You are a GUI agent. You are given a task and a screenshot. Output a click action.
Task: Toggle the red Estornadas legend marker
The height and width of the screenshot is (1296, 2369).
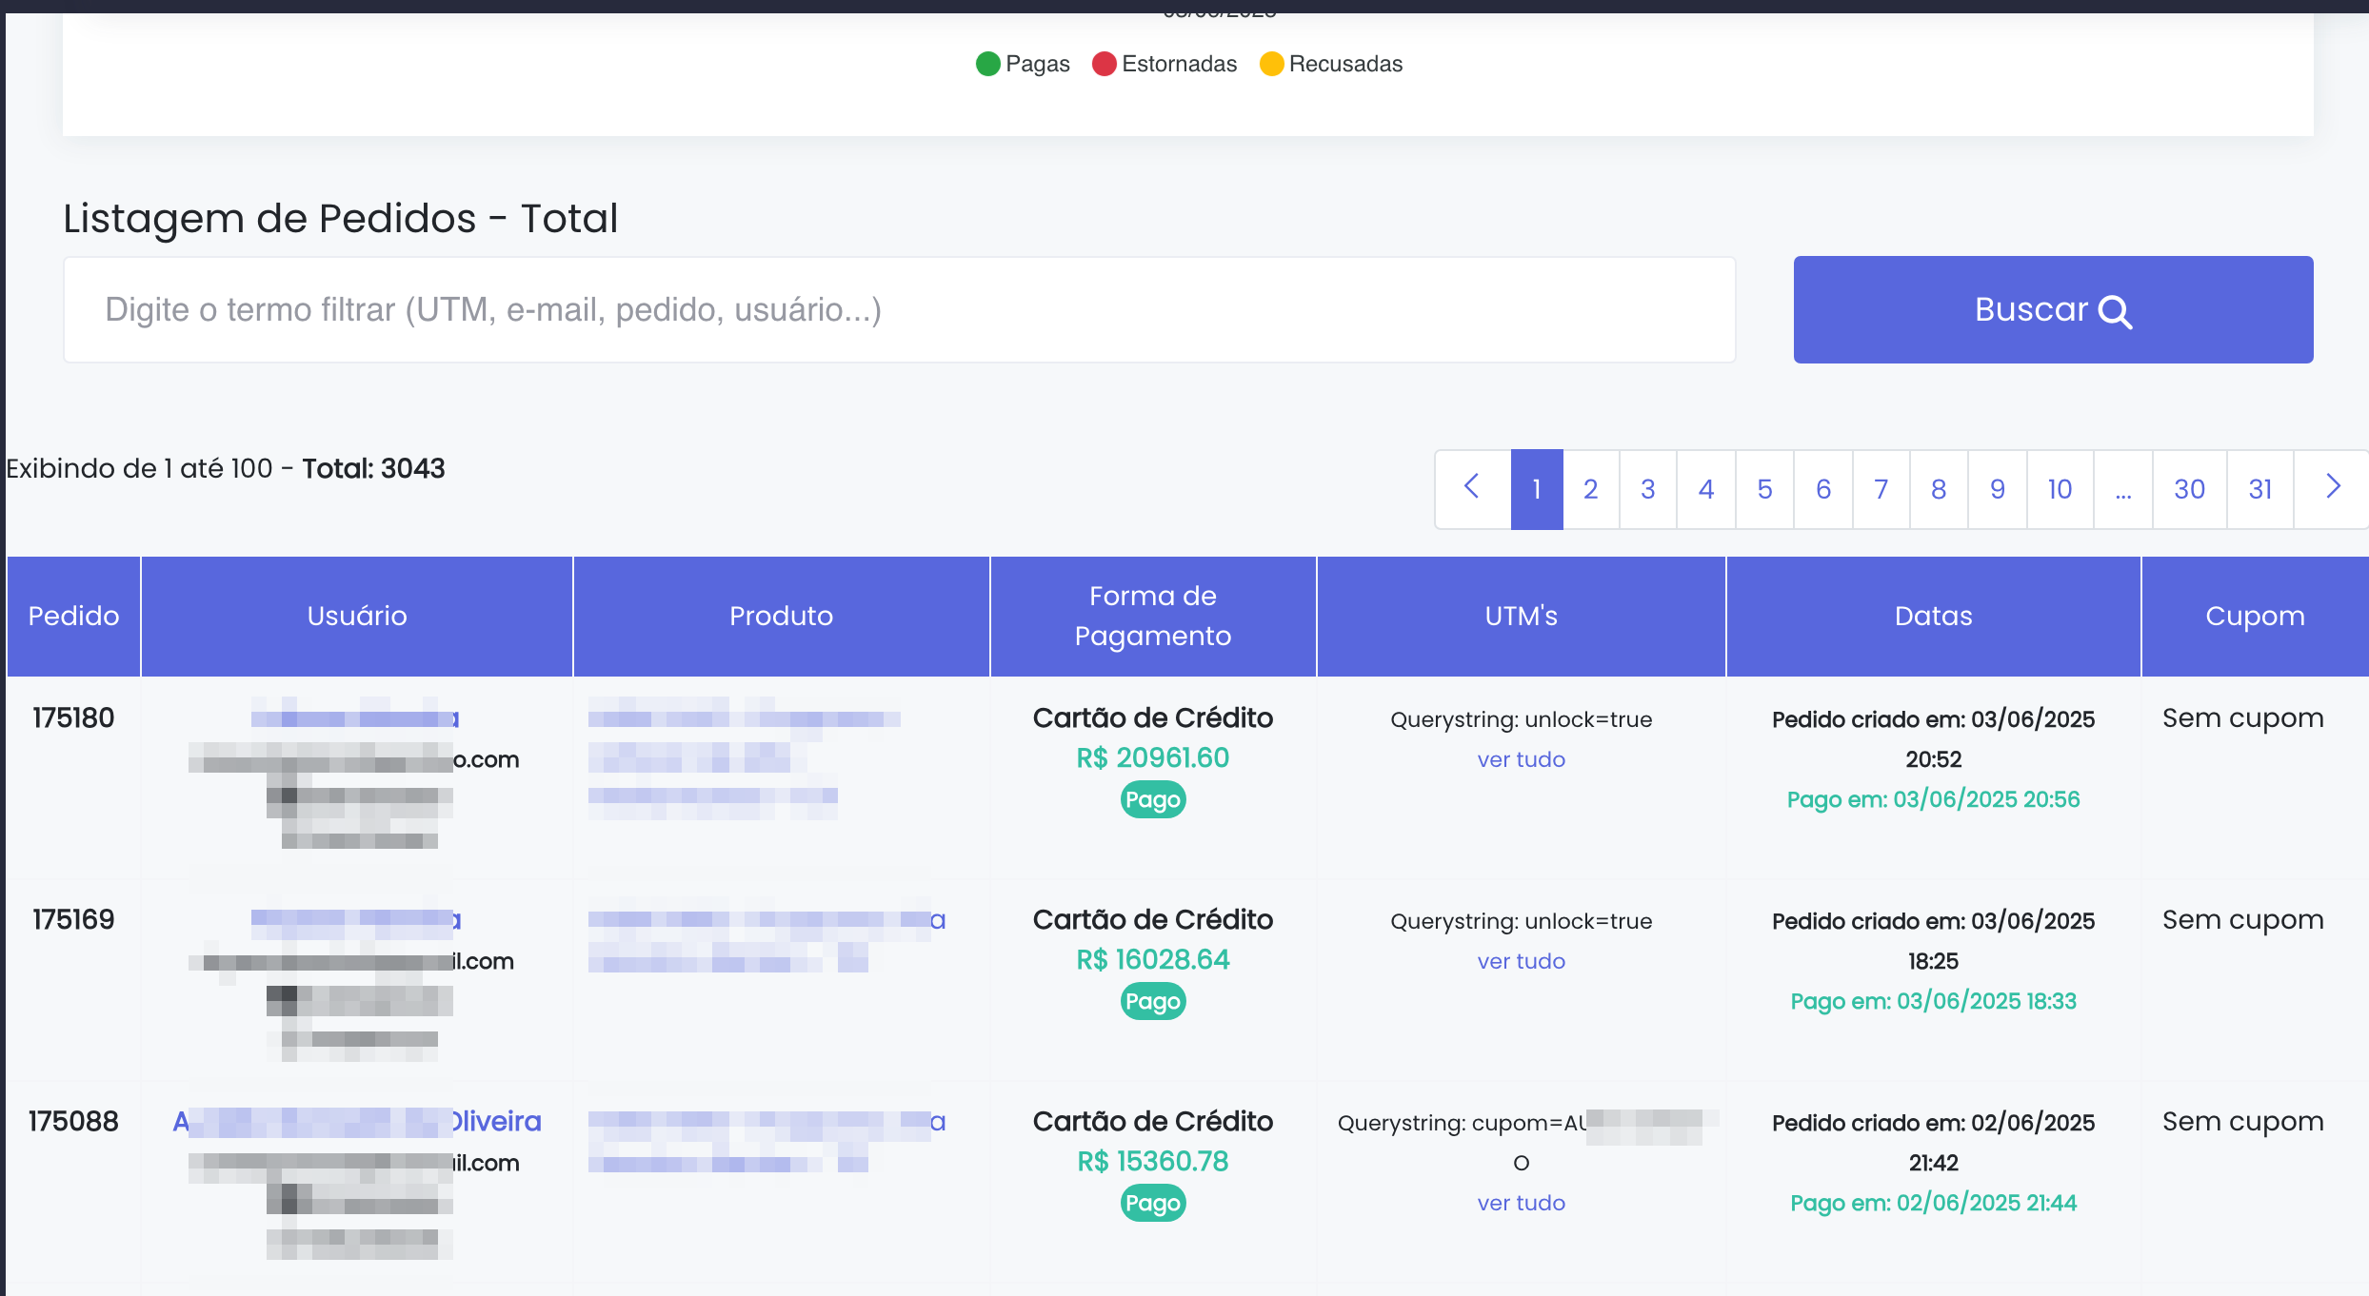click(1104, 64)
